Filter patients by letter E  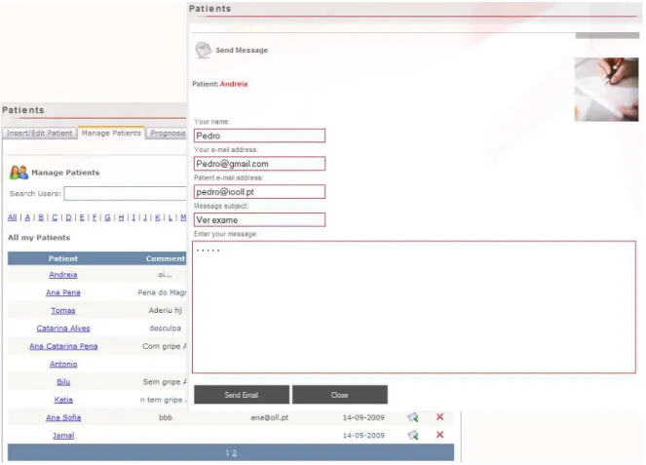tap(82, 217)
